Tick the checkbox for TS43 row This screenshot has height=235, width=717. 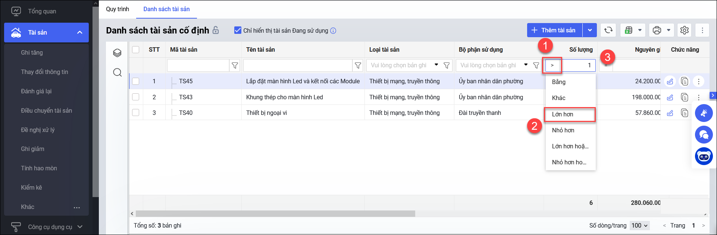click(136, 97)
